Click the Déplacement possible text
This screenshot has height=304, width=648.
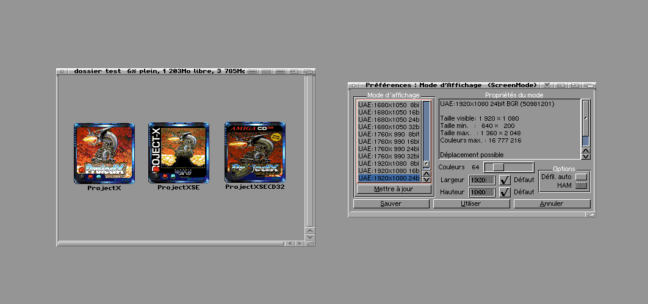tap(472, 155)
